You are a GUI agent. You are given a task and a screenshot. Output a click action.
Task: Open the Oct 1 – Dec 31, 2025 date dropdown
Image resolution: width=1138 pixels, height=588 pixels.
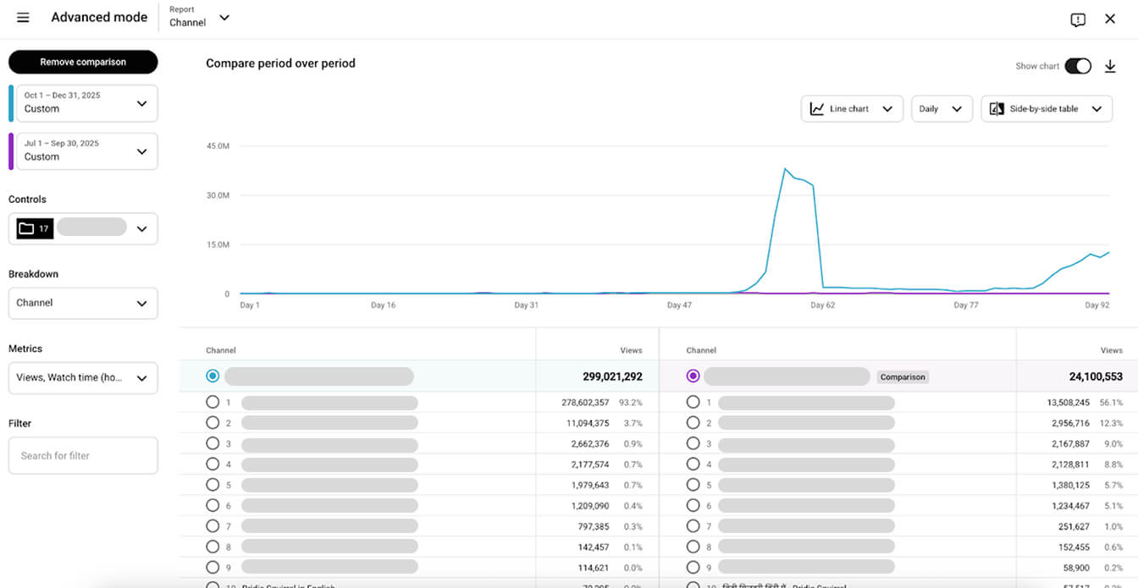(x=86, y=102)
